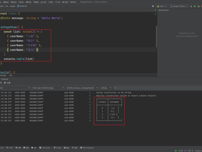Click the (index) table header in log
The height and width of the screenshot is (152, 202).
point(102,102)
